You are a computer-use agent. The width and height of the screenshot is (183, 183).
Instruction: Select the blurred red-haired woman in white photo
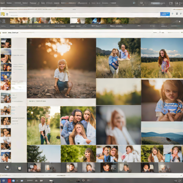tap(119, 125)
